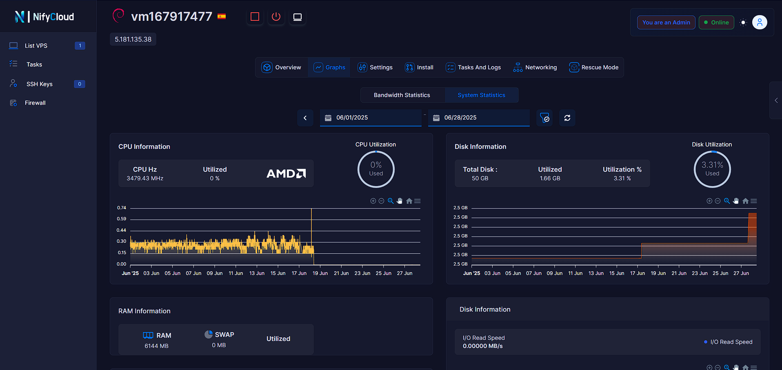Viewport: 782px width, 370px height.
Task: Select the pan hand tool on the CPU chart
Action: click(400, 201)
